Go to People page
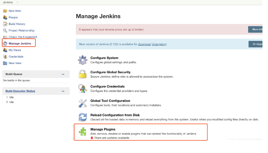Image resolution: width=268 pixels, height=153 pixels. point(13,17)
